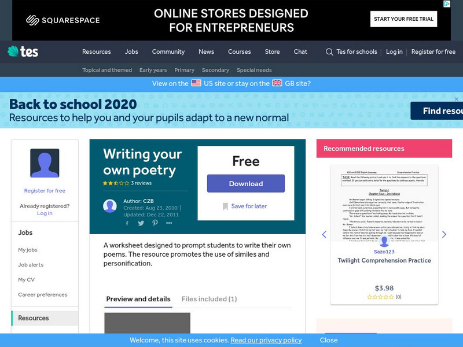
Task: Open the search magnifier icon
Action: coord(329,52)
